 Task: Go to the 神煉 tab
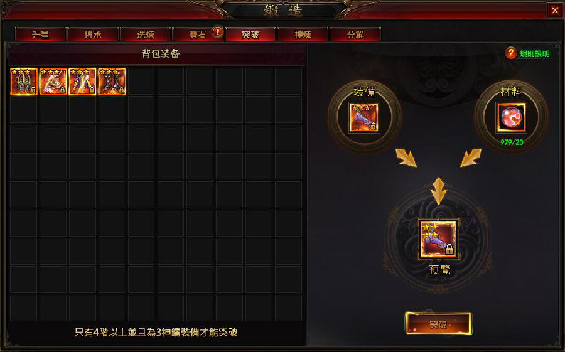coord(303,35)
